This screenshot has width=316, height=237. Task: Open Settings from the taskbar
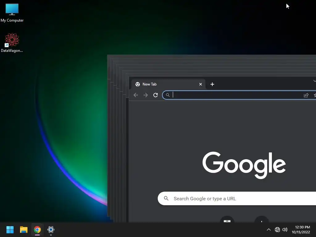pyautogui.click(x=51, y=230)
